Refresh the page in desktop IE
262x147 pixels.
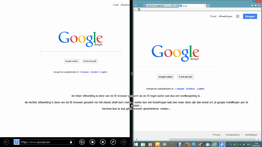click(177, 6)
